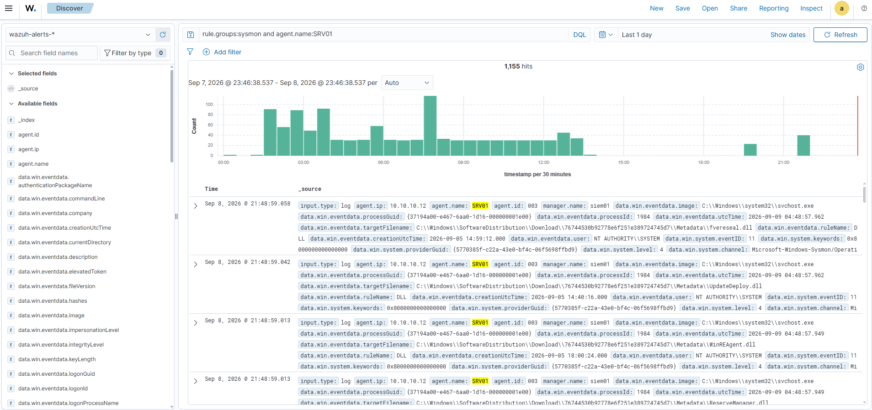Click the Time column header
The width and height of the screenshot is (872, 410).
(211, 189)
